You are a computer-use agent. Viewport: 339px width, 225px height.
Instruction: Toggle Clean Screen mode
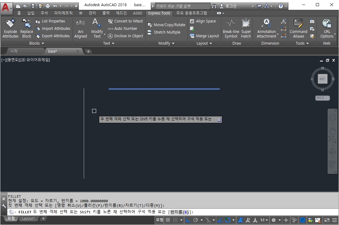(x=327, y=220)
